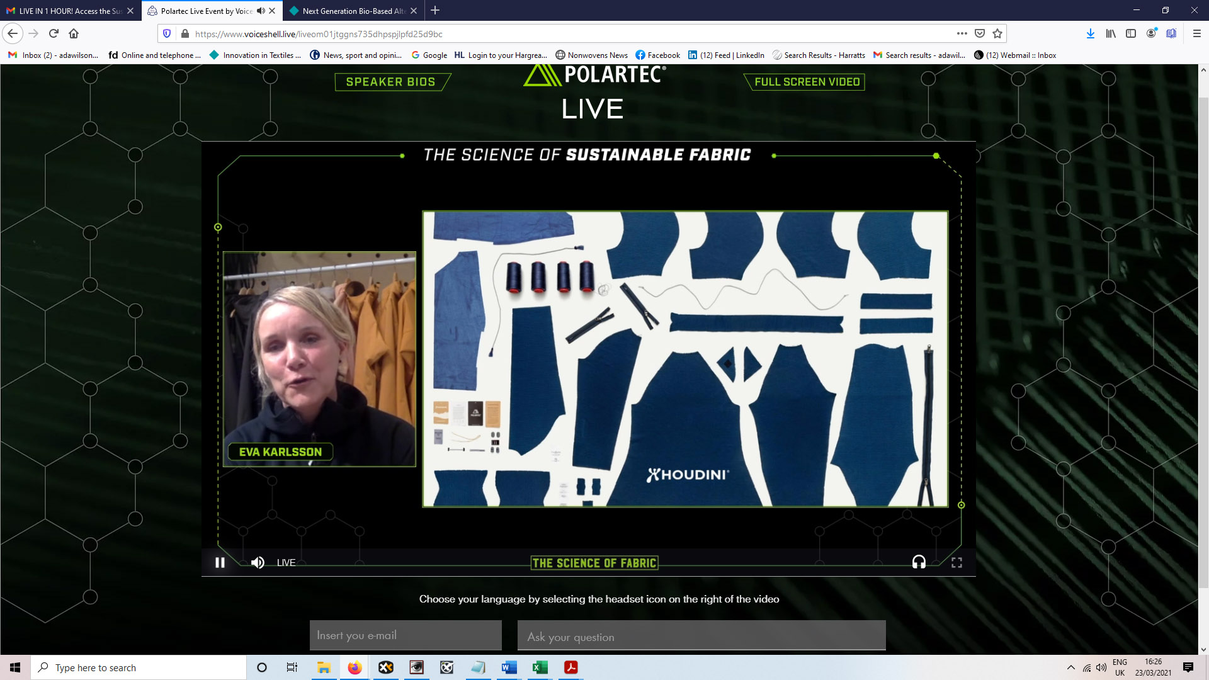Open Windows notification center
The height and width of the screenshot is (680, 1209).
click(1188, 667)
